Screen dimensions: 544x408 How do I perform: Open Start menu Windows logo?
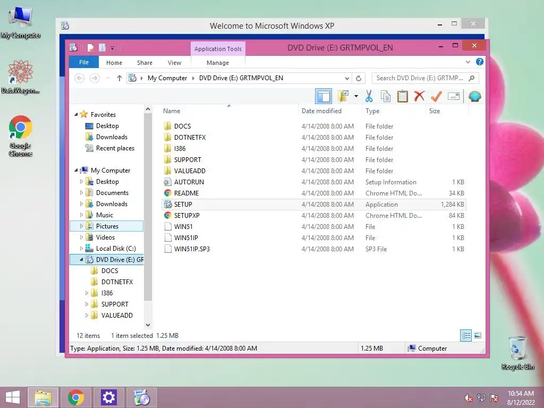(13, 397)
